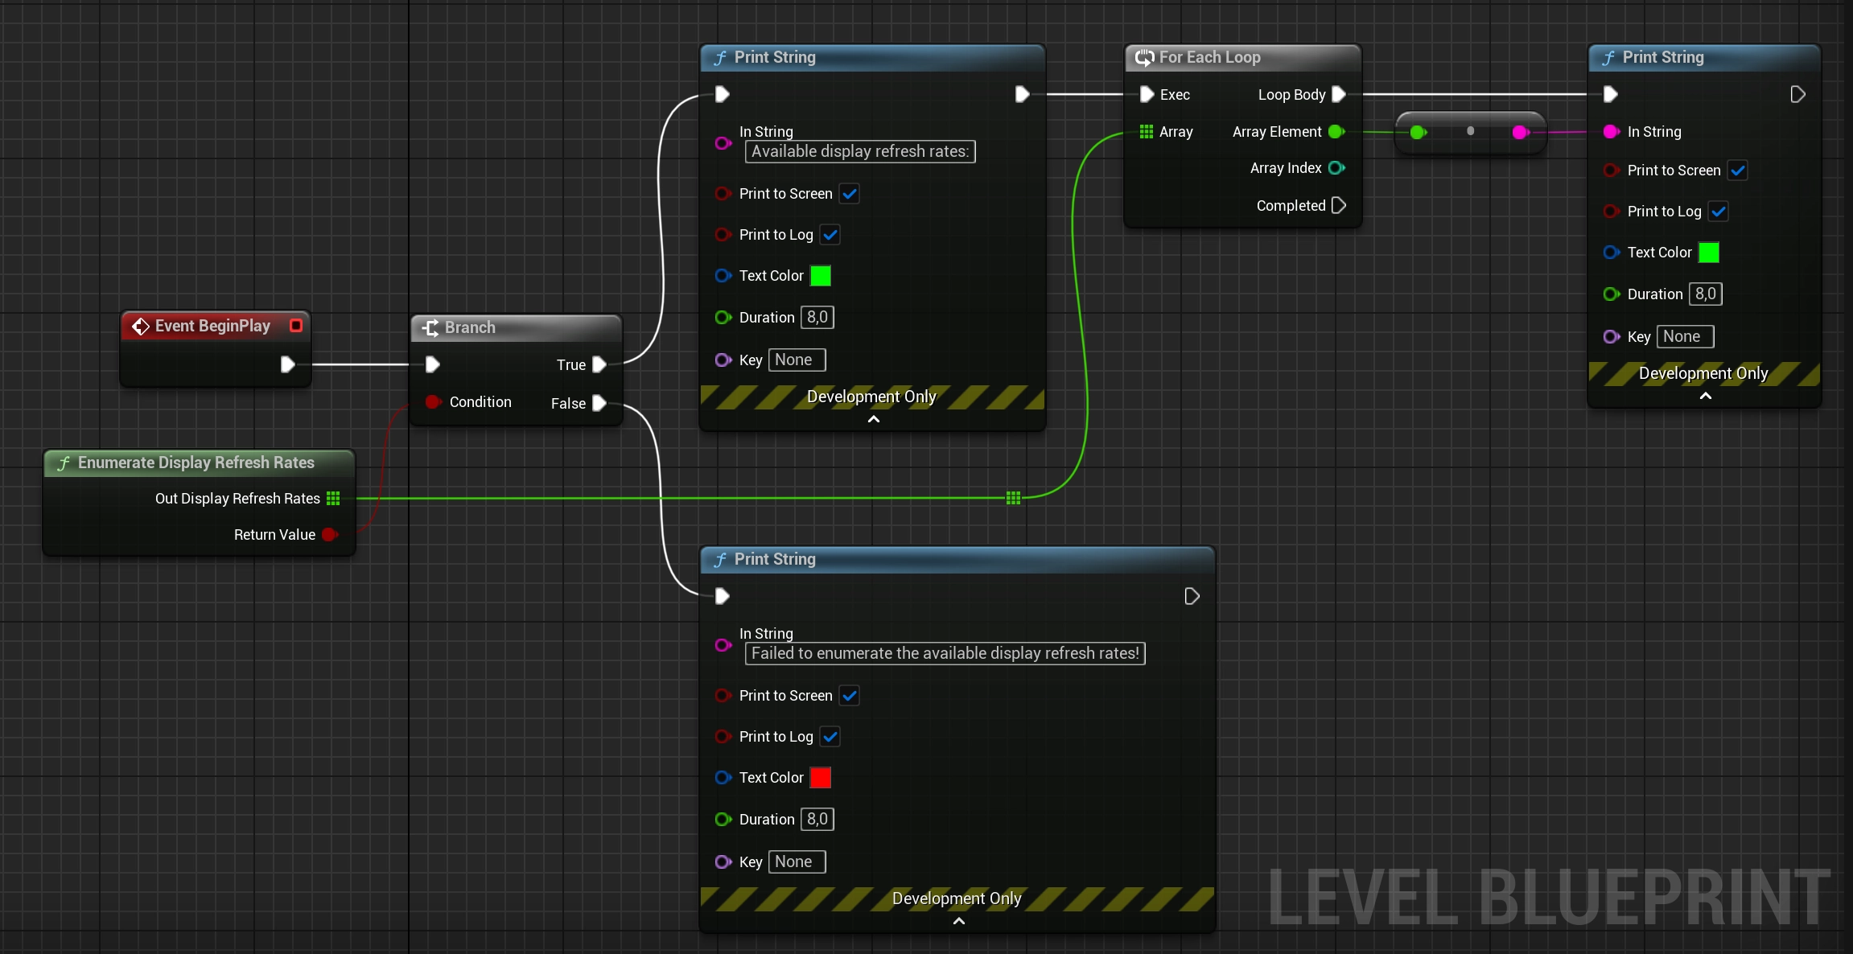
Task: Open the red Text Color swatch
Action: pos(821,777)
